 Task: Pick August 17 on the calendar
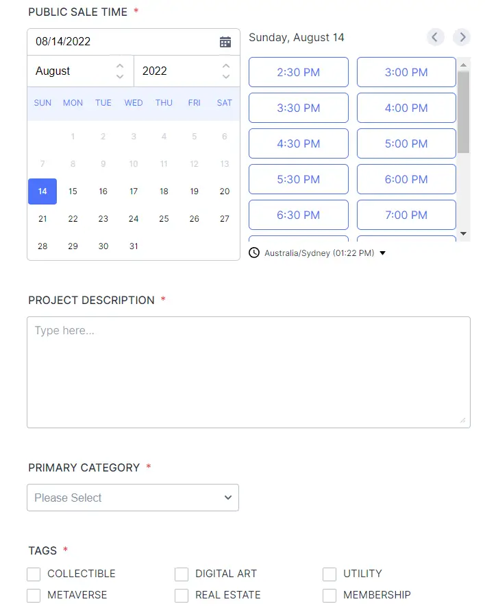click(134, 191)
